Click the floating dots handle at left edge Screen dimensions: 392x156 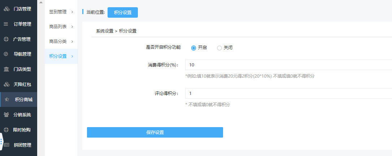pyautogui.click(x=1, y=142)
